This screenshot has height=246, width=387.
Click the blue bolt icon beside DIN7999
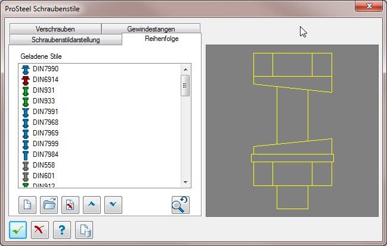click(x=26, y=144)
